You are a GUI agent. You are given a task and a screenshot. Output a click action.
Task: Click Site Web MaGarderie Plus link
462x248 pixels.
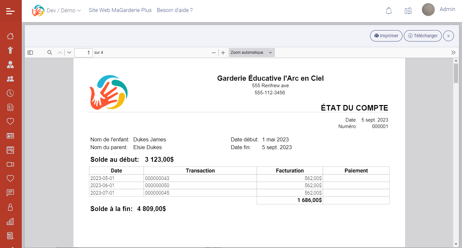pos(120,10)
